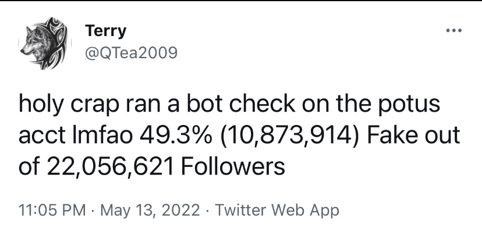Open Terry's profile via display name
Screen dimensions: 482x235
(106, 31)
